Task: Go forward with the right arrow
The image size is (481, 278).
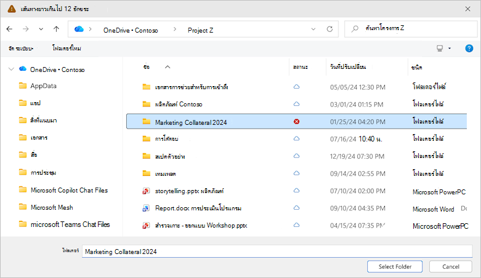Action: (x=26, y=29)
